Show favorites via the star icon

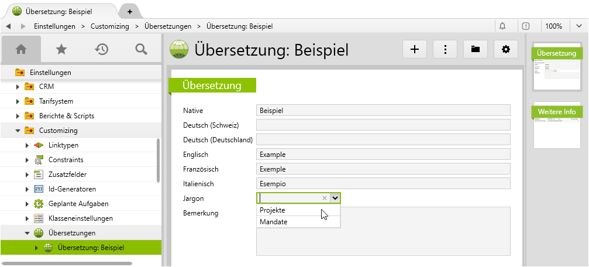click(61, 50)
